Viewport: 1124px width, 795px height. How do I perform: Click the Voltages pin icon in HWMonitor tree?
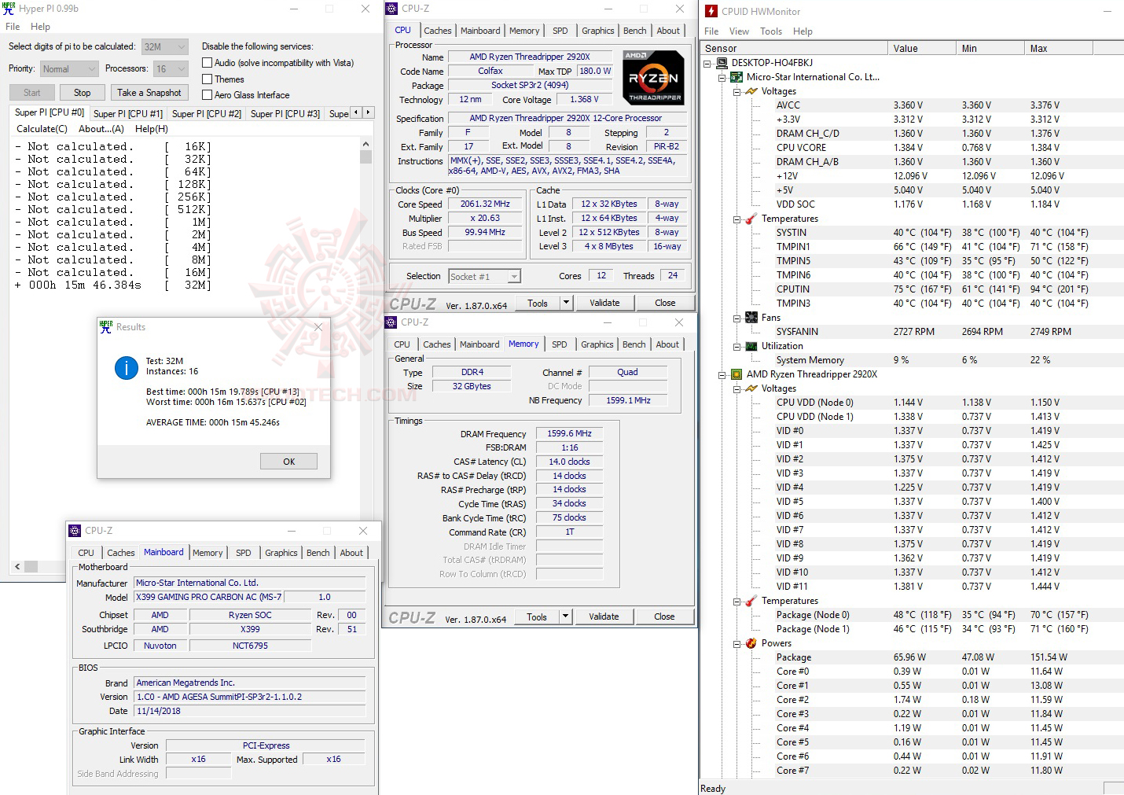[749, 91]
